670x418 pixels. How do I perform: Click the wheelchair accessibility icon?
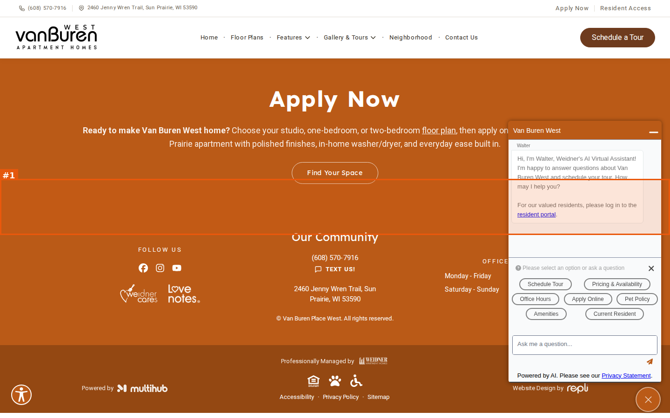point(356,381)
